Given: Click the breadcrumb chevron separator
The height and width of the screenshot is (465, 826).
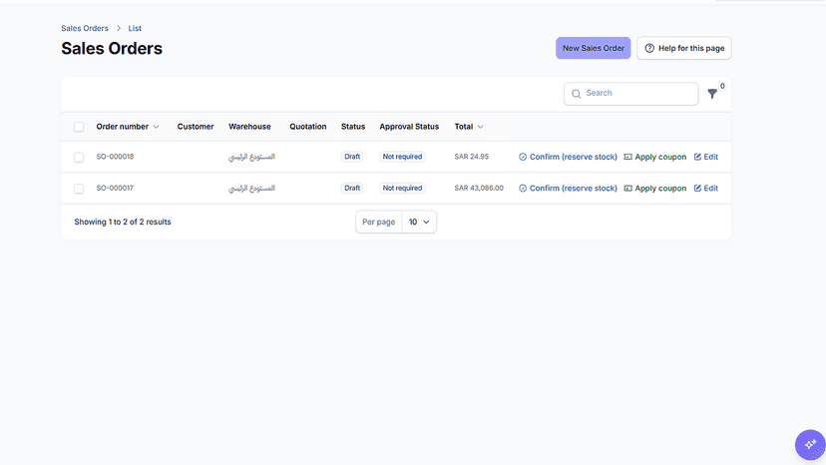Looking at the screenshot, I should click(x=119, y=29).
